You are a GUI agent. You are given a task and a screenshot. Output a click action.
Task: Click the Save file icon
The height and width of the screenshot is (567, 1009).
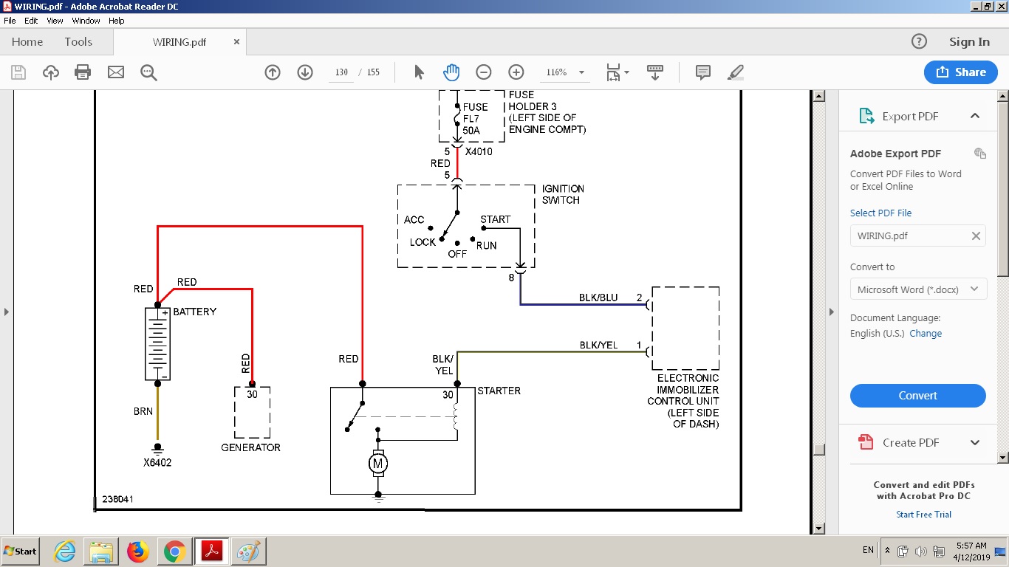pyautogui.click(x=18, y=72)
